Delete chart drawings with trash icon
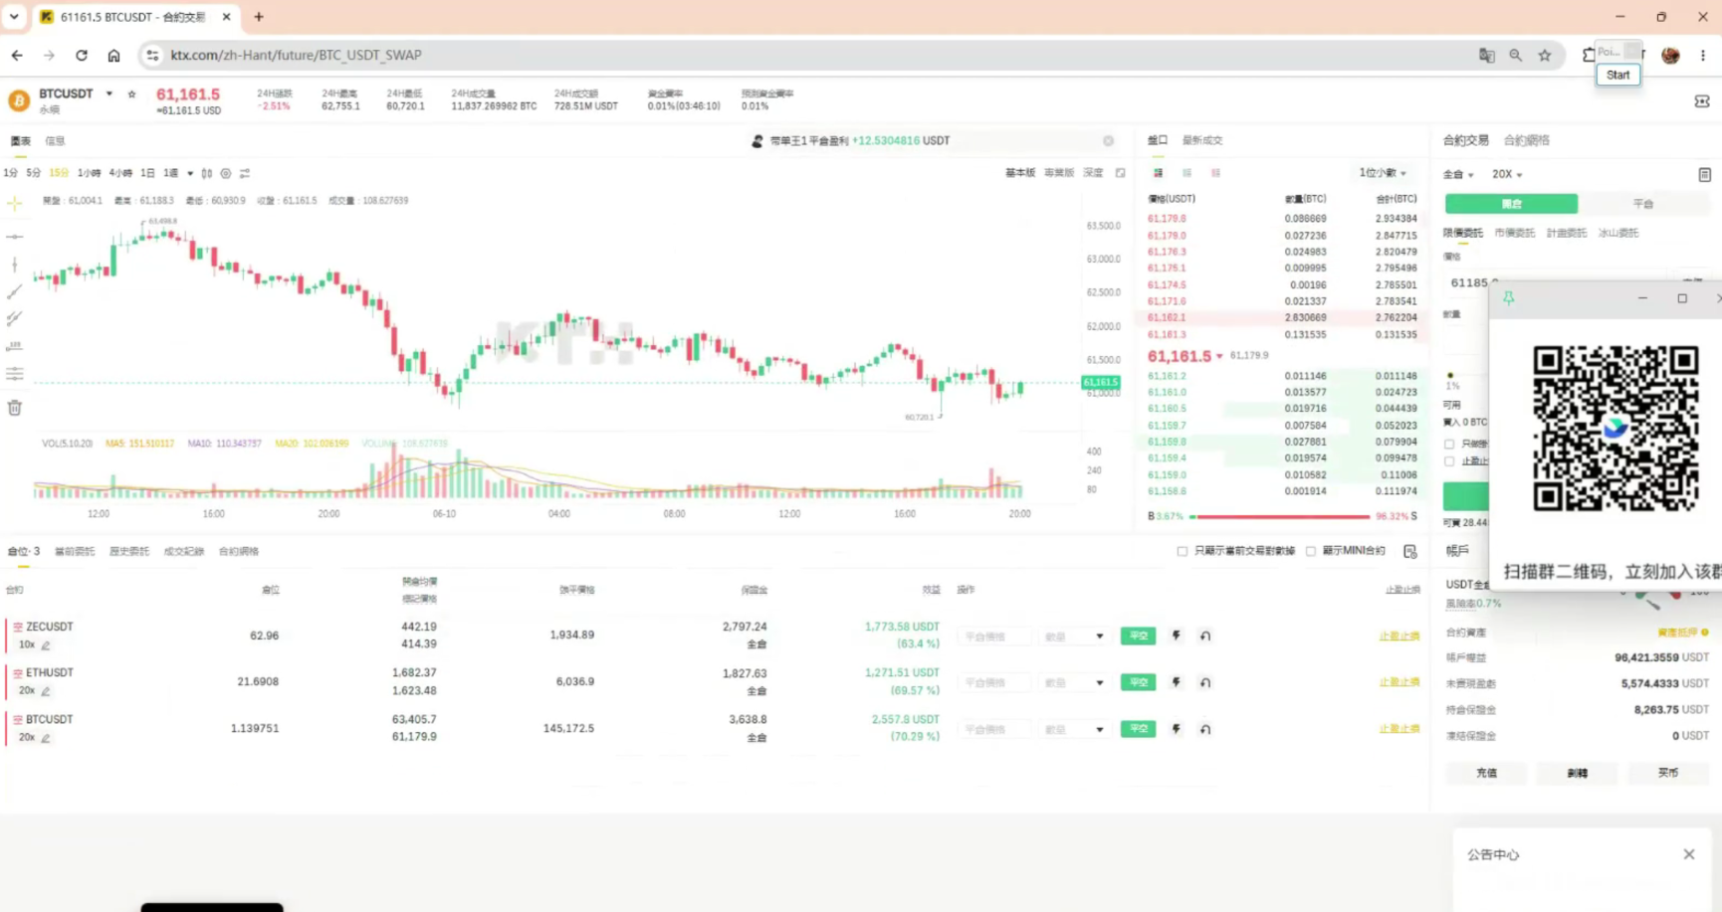 pos(14,407)
